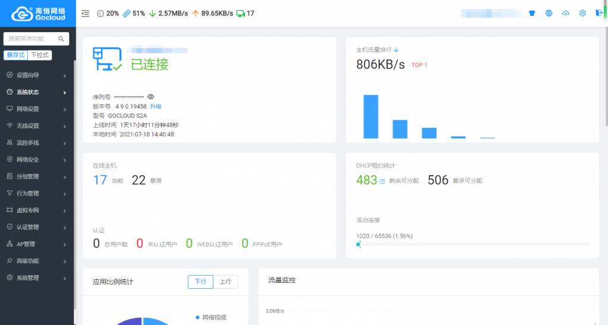Log out using the exit door icon
This screenshot has width=608, height=325.
tap(599, 13)
